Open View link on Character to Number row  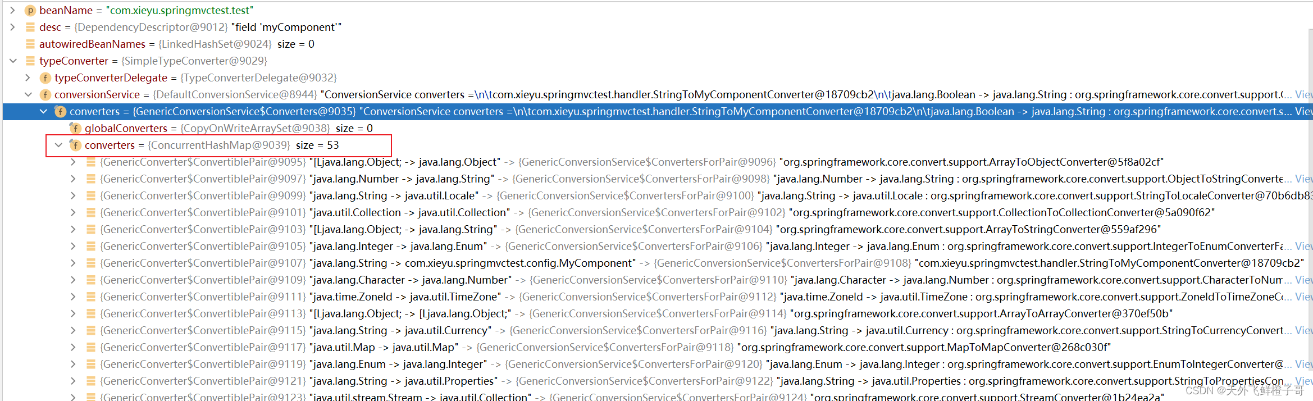pyautogui.click(x=1304, y=280)
